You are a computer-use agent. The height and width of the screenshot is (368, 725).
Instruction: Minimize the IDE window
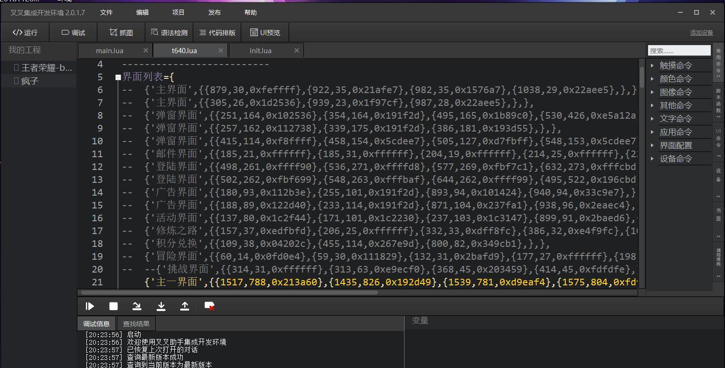coord(680,12)
